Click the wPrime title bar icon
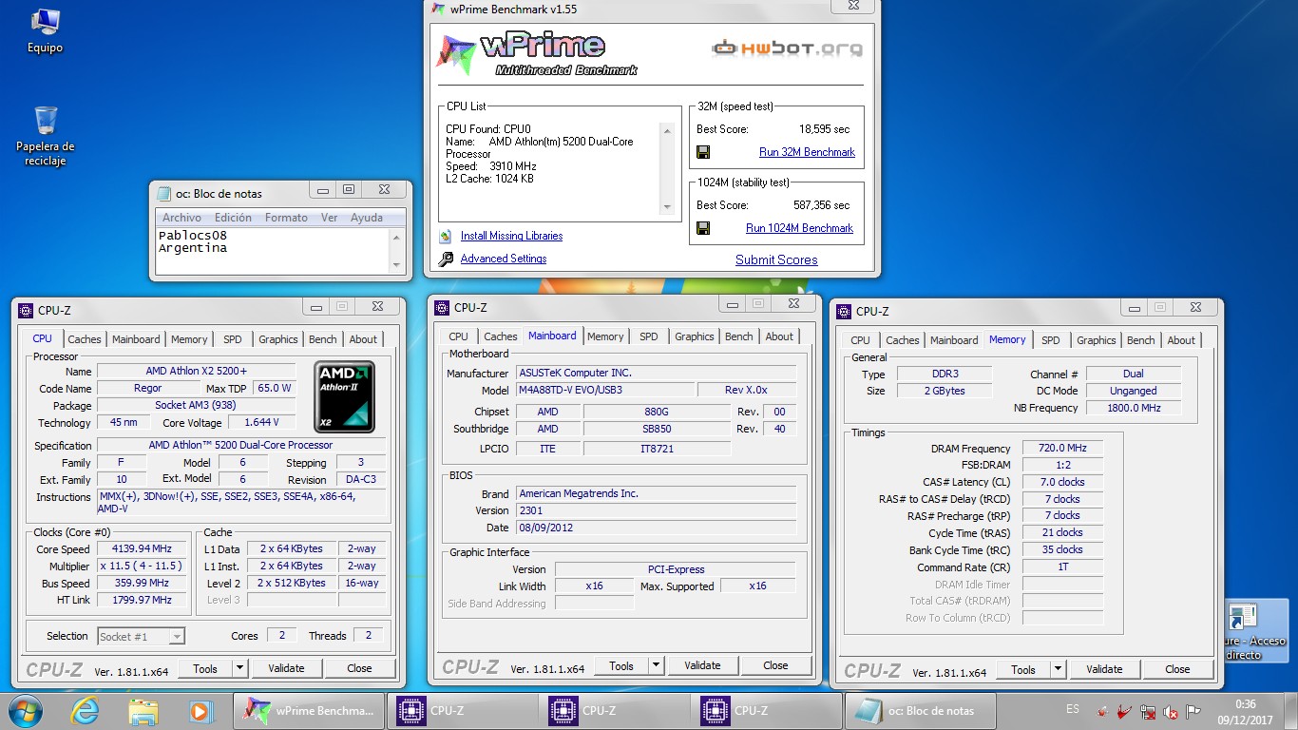The height and width of the screenshot is (730, 1298). [437, 10]
